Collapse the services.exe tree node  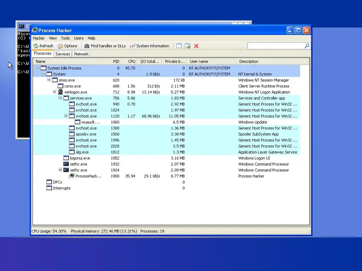point(60,98)
